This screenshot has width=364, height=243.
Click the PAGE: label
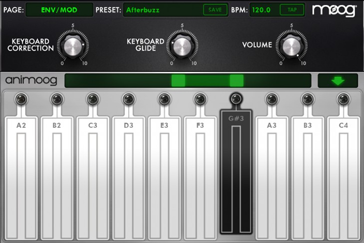(x=13, y=10)
